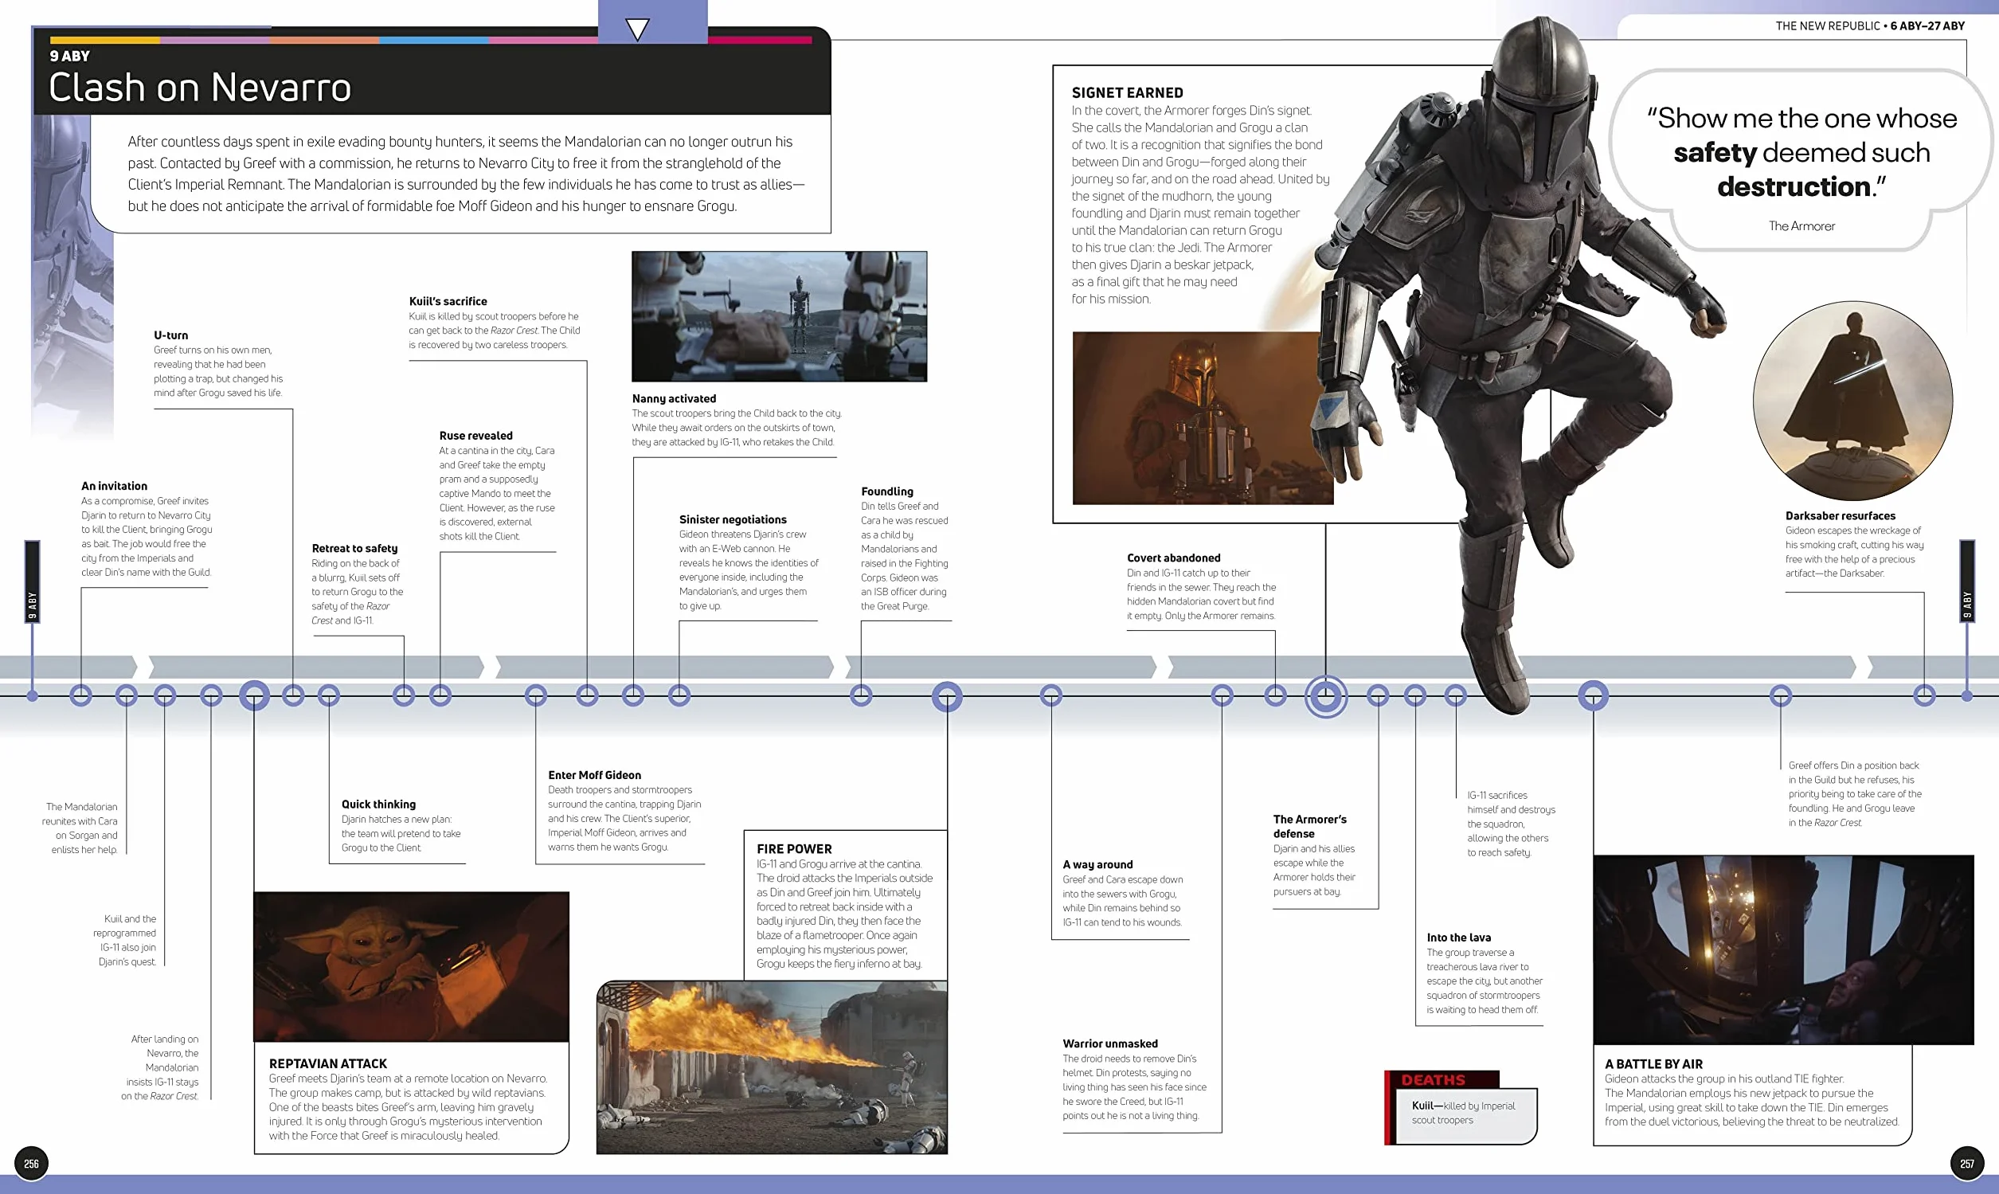The height and width of the screenshot is (1194, 1999).
Task: Click 'Kuiil and the reprogrammed IG-11' note
Action: coord(126,940)
